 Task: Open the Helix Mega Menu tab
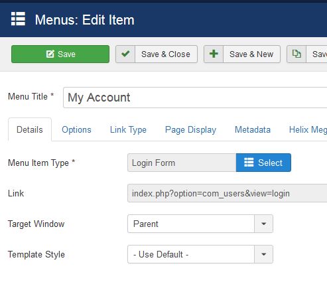click(x=308, y=129)
